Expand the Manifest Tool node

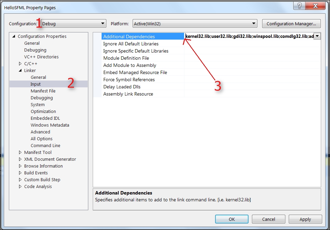[x=20, y=153]
